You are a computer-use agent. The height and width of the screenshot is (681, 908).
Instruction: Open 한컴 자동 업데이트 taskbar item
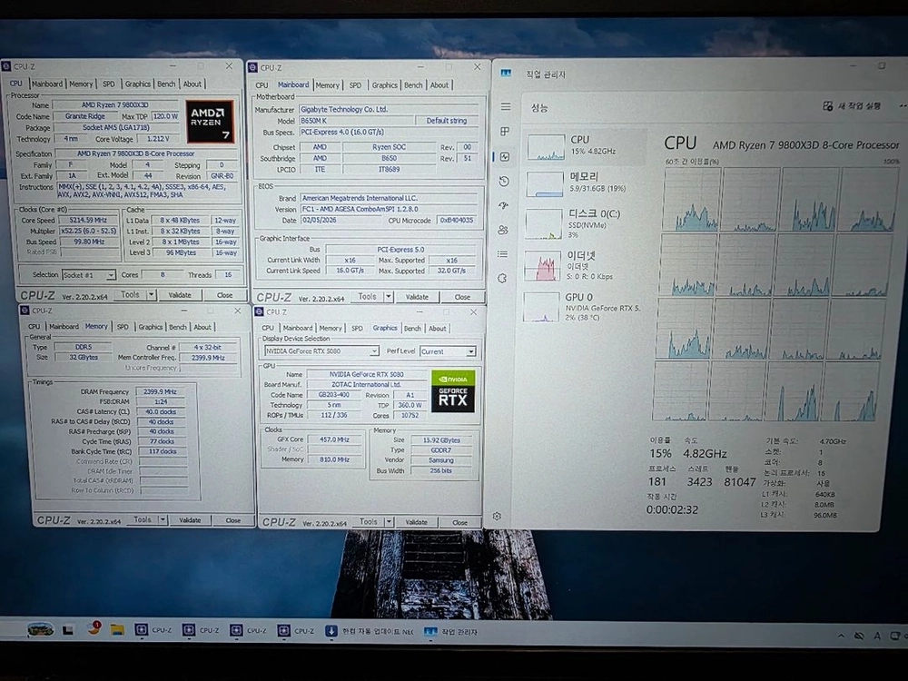(370, 631)
